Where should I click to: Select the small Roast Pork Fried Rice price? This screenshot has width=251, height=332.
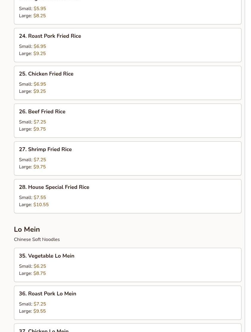tap(40, 46)
